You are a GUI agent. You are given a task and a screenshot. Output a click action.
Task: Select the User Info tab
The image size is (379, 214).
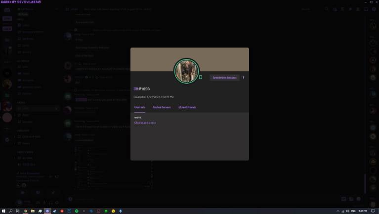pyautogui.click(x=140, y=107)
